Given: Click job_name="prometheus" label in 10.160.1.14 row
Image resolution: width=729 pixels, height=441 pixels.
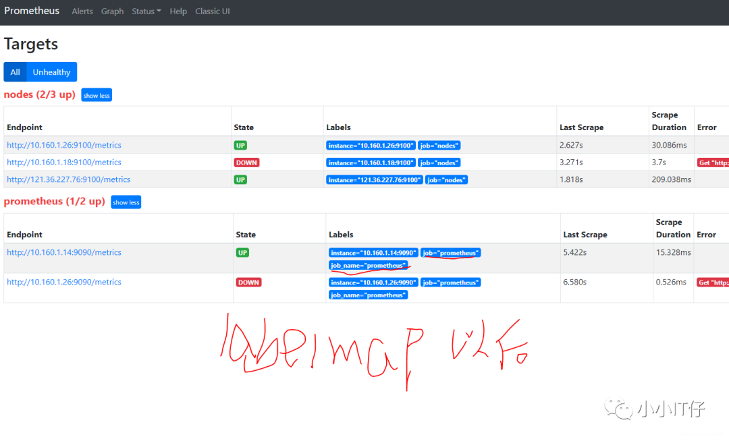Looking at the screenshot, I should pyautogui.click(x=369, y=265).
